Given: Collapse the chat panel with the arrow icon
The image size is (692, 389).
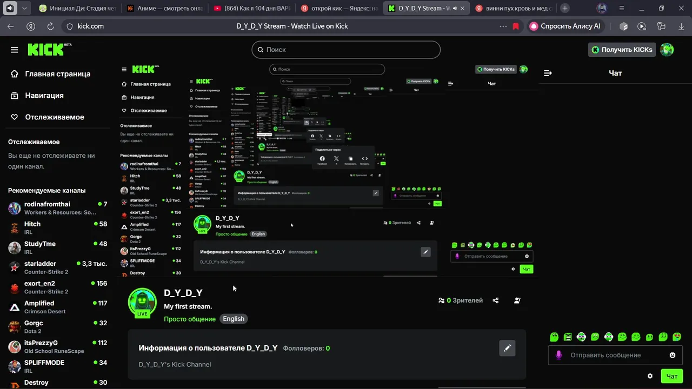Looking at the screenshot, I should coord(548,73).
